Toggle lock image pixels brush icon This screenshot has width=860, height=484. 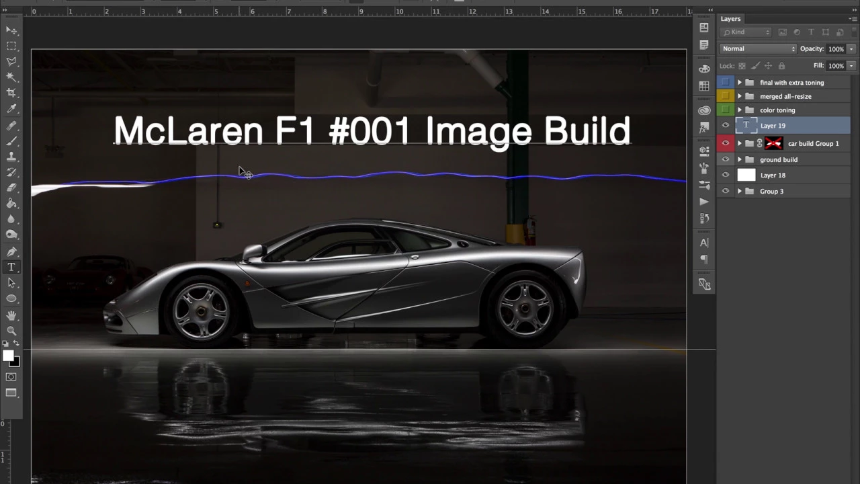pos(755,66)
